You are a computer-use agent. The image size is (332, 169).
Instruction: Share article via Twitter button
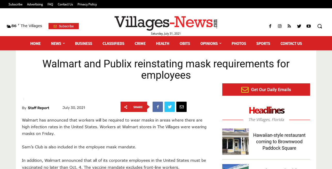coord(170,107)
